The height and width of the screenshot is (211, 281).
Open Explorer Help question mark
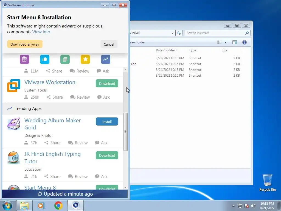coord(245,42)
